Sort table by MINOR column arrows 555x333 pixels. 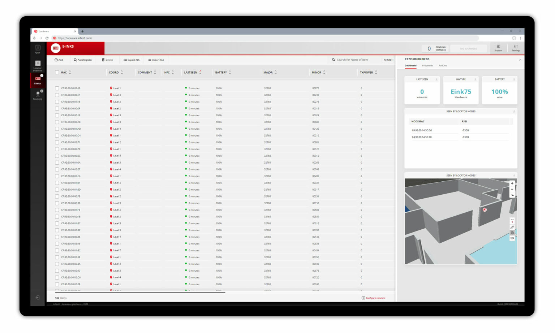[x=324, y=73]
